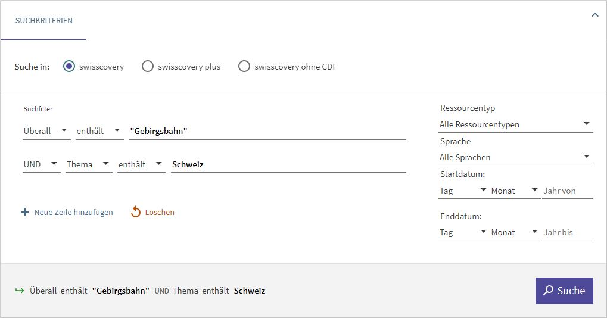Open the Enddatum Monat dropdown
The height and width of the screenshot is (318, 607).
[x=515, y=232]
